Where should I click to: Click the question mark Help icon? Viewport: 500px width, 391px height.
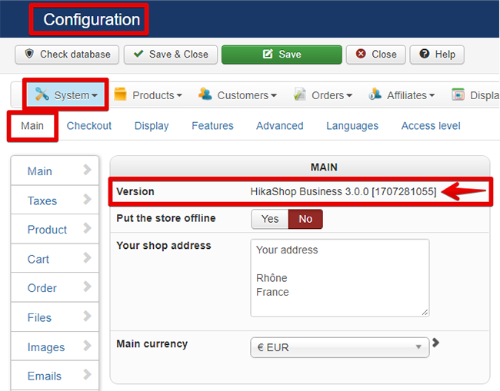425,54
